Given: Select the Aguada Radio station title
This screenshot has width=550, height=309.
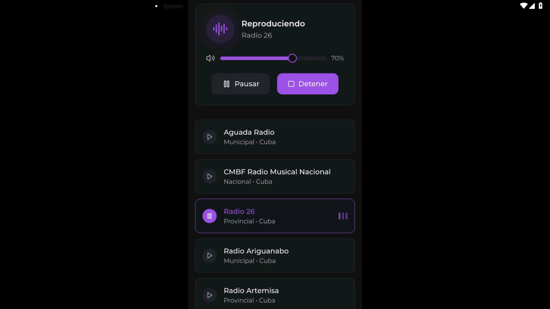Looking at the screenshot, I should (x=249, y=132).
